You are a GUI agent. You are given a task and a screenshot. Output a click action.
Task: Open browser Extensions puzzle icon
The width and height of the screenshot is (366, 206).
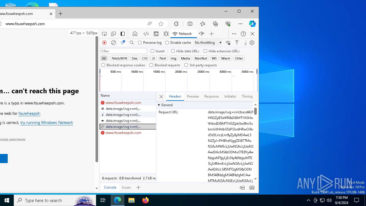click(x=176, y=24)
